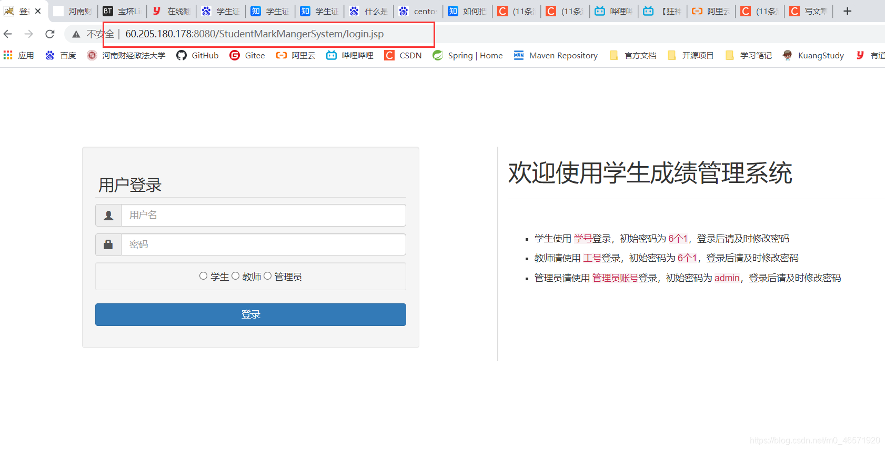Select the 学生 radio button

click(x=203, y=276)
